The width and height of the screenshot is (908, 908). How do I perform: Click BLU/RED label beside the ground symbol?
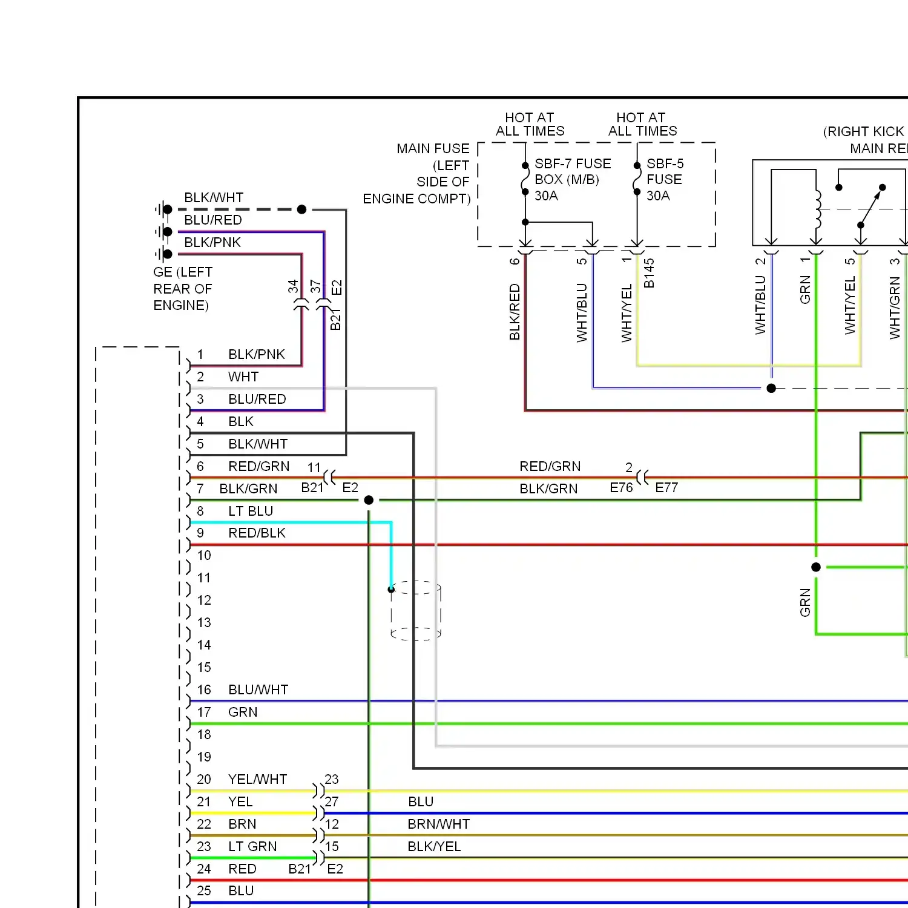click(x=213, y=220)
